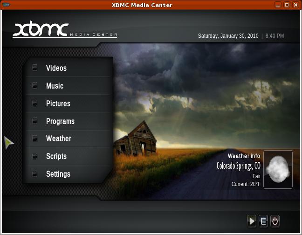Image resolution: width=302 pixels, height=235 pixels.
Task: Minimize the XBMC Media Center window
Action: (x=278, y=5)
